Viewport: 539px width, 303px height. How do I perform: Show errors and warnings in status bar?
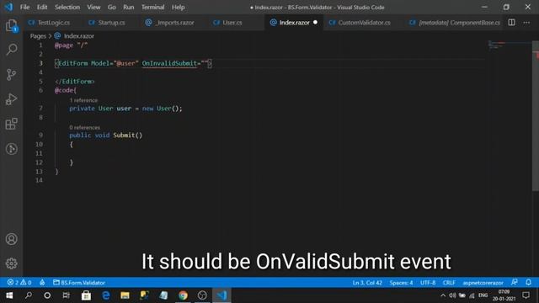pos(19,283)
